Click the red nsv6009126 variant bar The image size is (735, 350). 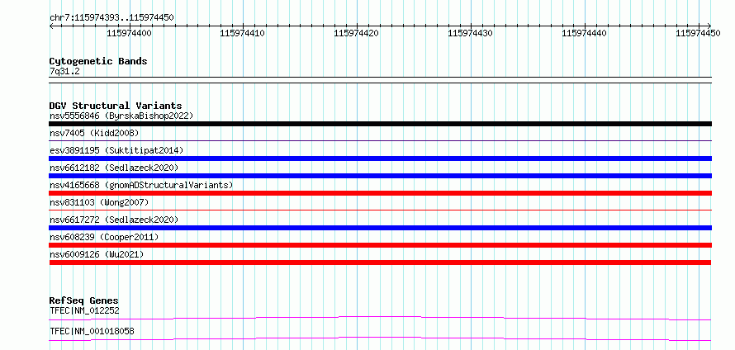coord(380,262)
